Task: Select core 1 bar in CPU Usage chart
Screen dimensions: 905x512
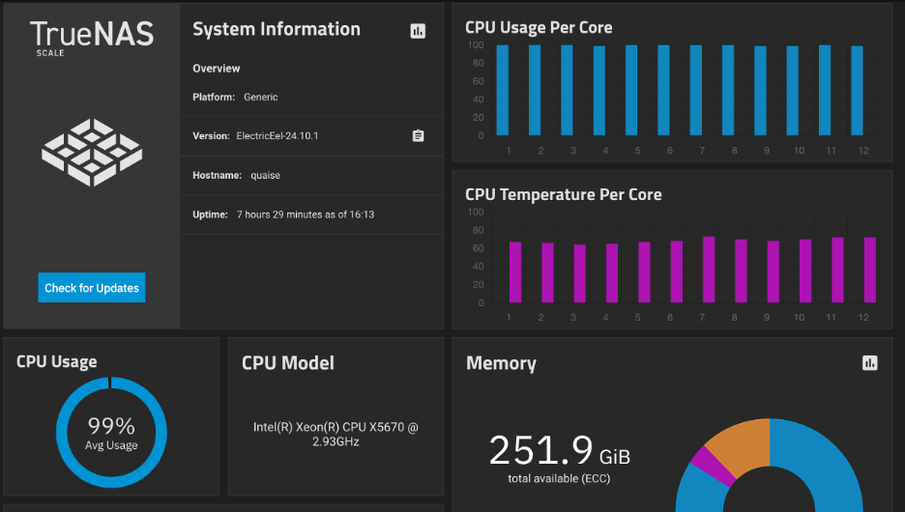Action: click(x=503, y=91)
